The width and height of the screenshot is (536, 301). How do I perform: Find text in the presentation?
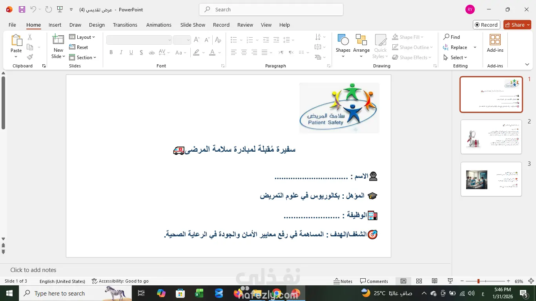click(452, 37)
